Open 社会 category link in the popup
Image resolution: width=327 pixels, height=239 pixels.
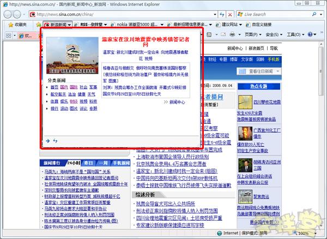83,87
